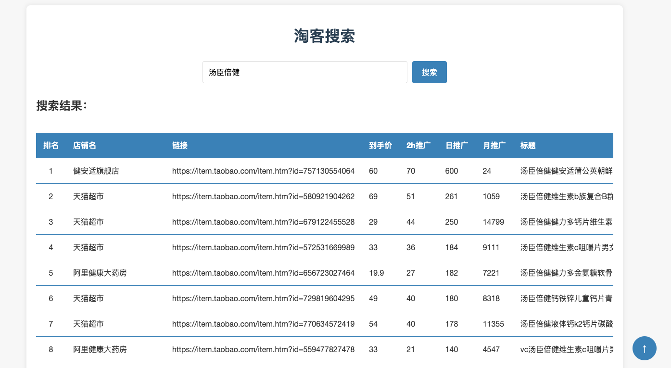Viewport: 671px width, 368px height.
Task: Click the 到手价 column header
Action: 380,146
